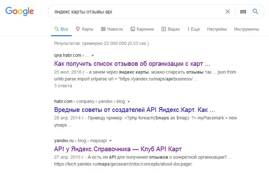Click the map pin icon beside Карты
Image resolution: width=269 pixels, height=173 pixels.
point(78,29)
